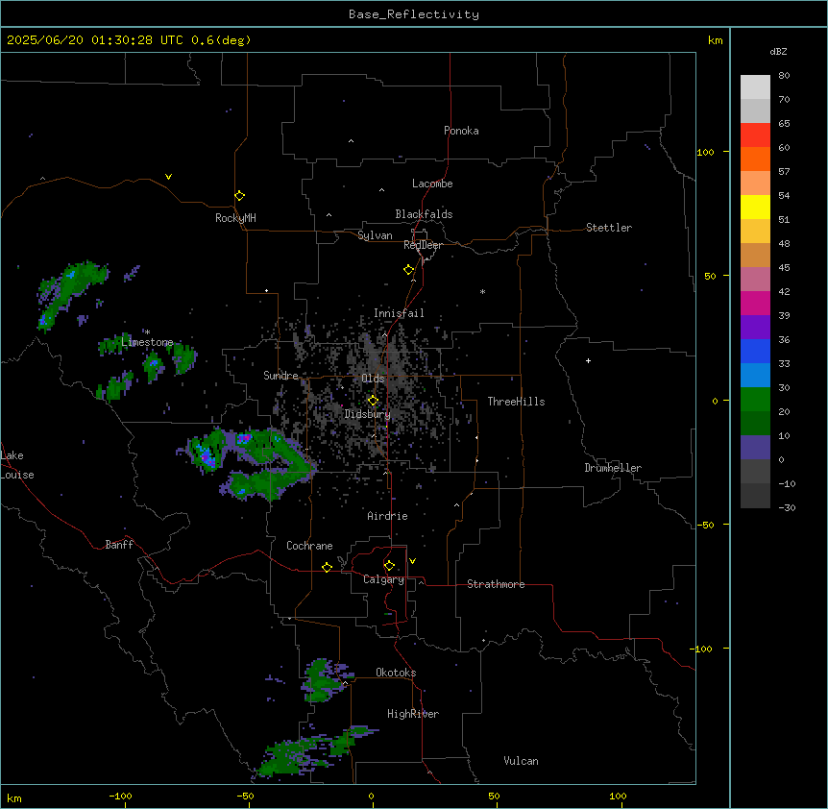Viewport: 828px width, 809px height.
Task: Click the yellow diamond marker south of RedDeer
Action: [x=408, y=270]
